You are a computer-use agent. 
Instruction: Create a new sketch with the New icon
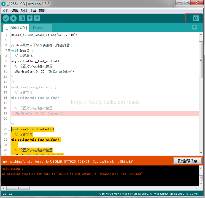[x=22, y=18]
